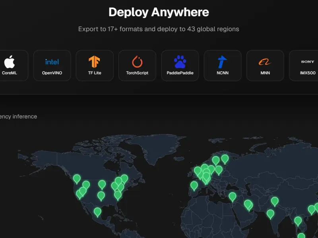Click the map pin on India's west coast
Viewport: 318px width, 238px height.
(270, 214)
